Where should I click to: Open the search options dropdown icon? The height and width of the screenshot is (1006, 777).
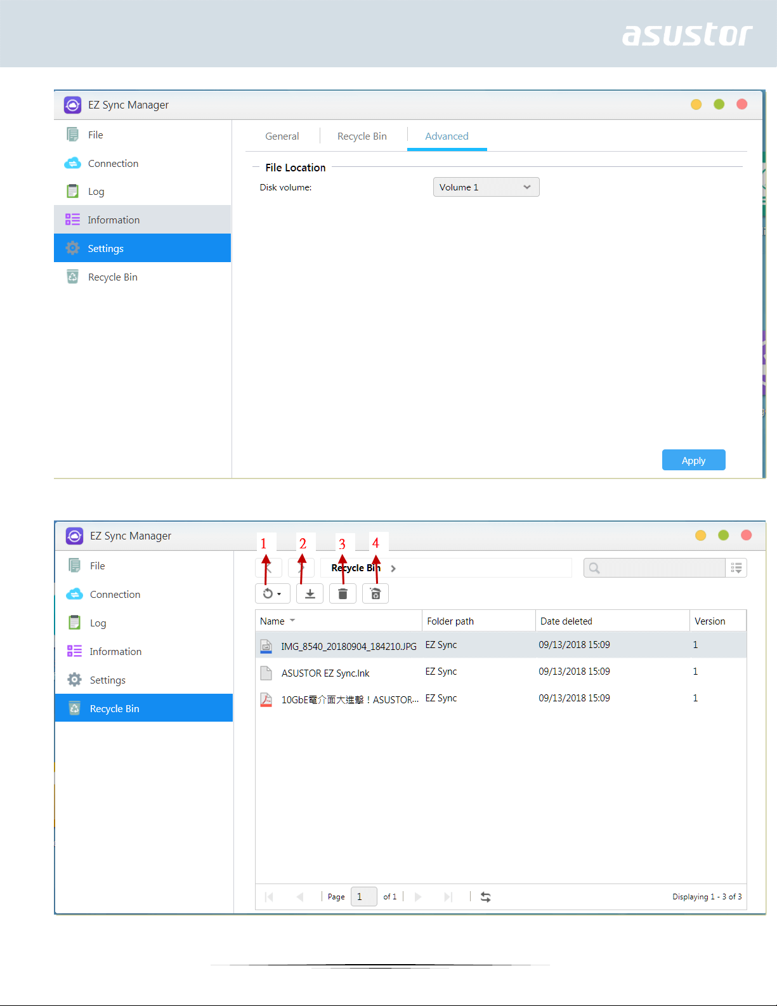click(736, 567)
